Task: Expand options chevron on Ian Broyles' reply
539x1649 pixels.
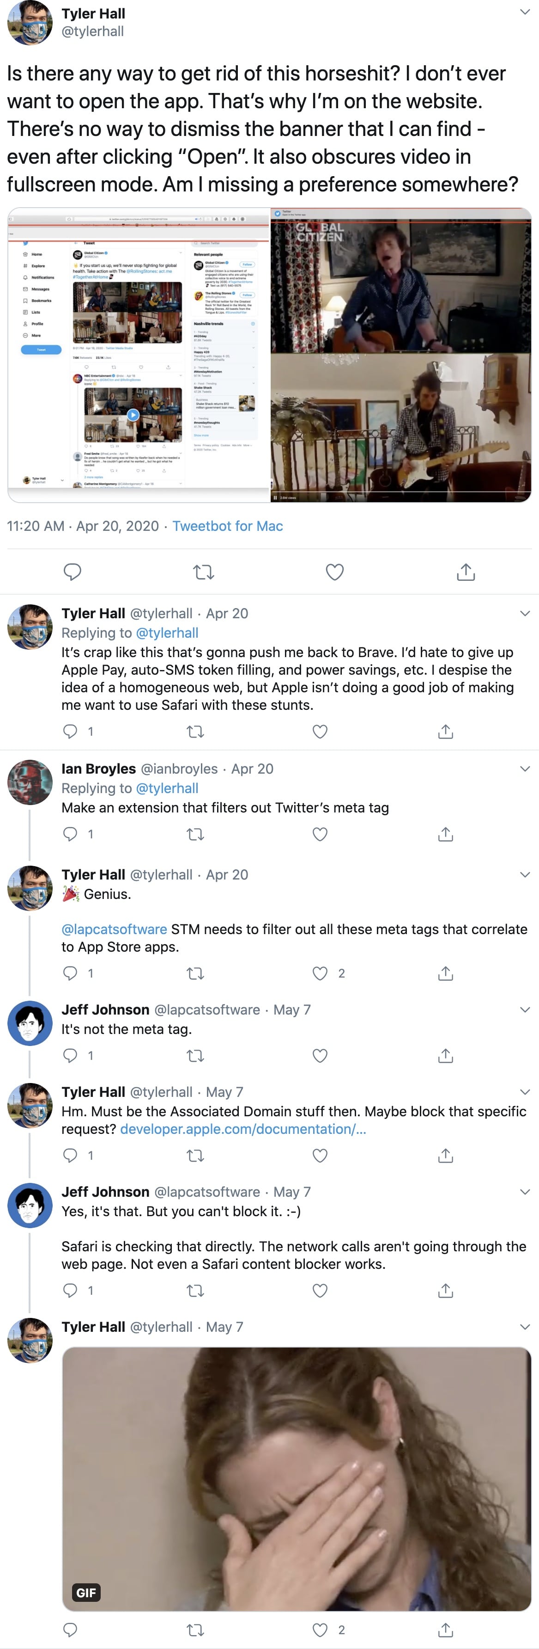Action: click(x=525, y=769)
